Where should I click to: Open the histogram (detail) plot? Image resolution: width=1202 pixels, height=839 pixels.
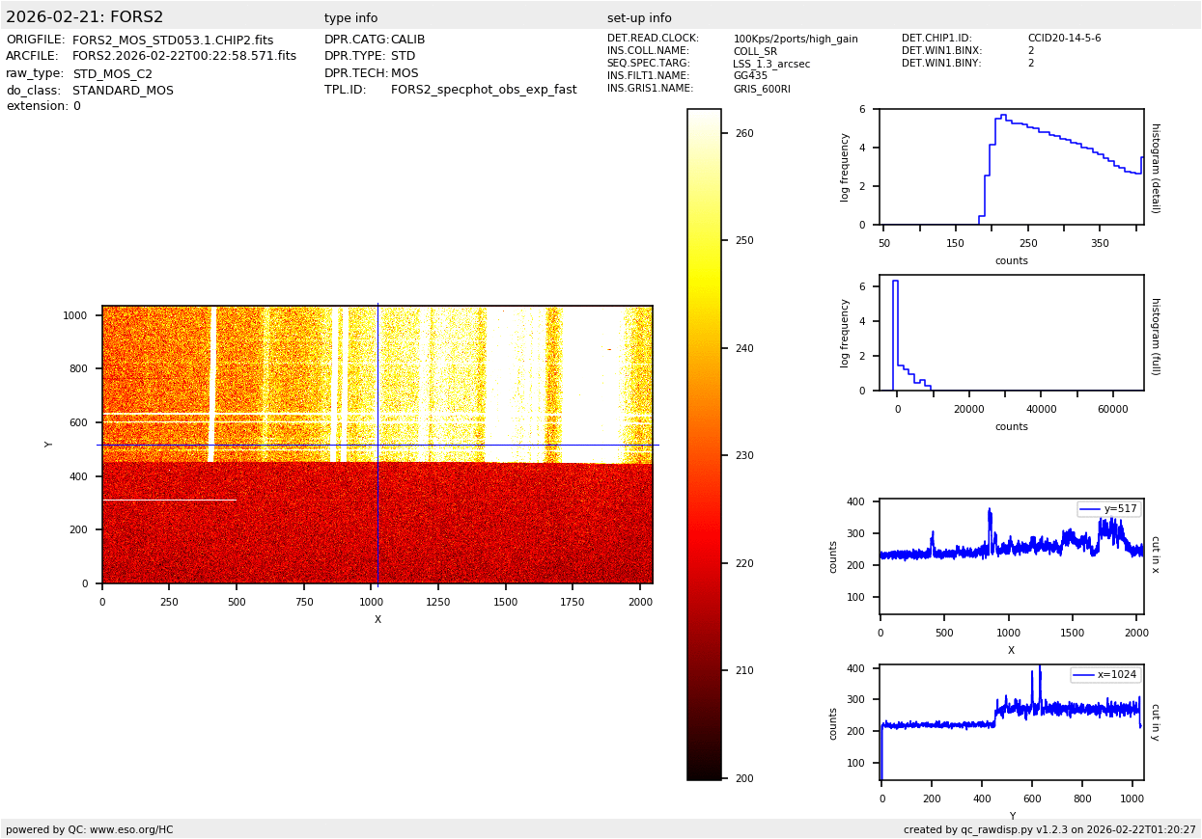[x=1011, y=167]
